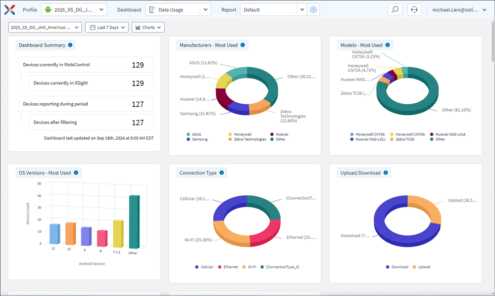Screen dimensions: 495x296
Task: Click the Zebra Technologies (12.60%) label
Action: [293, 116]
